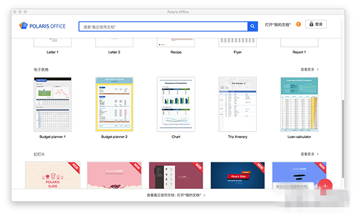Open the Budget planner 2 template

[114, 104]
